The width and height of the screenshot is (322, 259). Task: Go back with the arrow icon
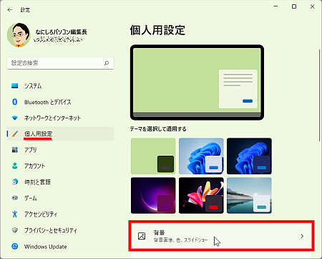(x=10, y=10)
